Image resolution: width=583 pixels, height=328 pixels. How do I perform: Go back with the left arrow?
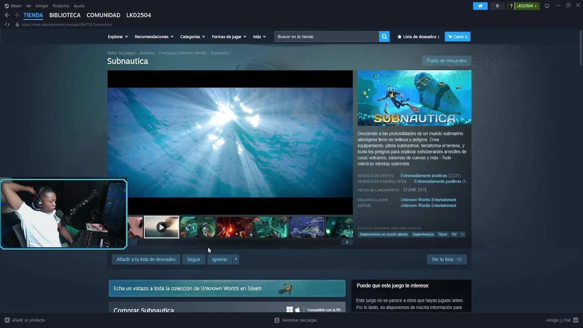[7, 15]
